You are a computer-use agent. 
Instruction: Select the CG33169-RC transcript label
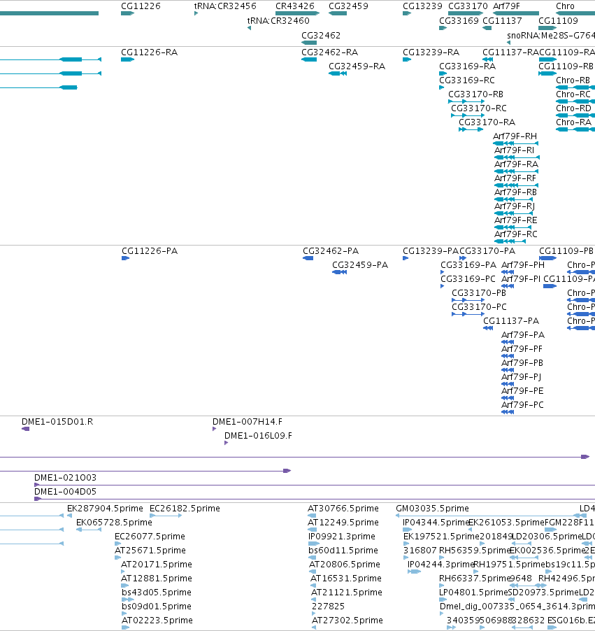pyautogui.click(x=467, y=80)
